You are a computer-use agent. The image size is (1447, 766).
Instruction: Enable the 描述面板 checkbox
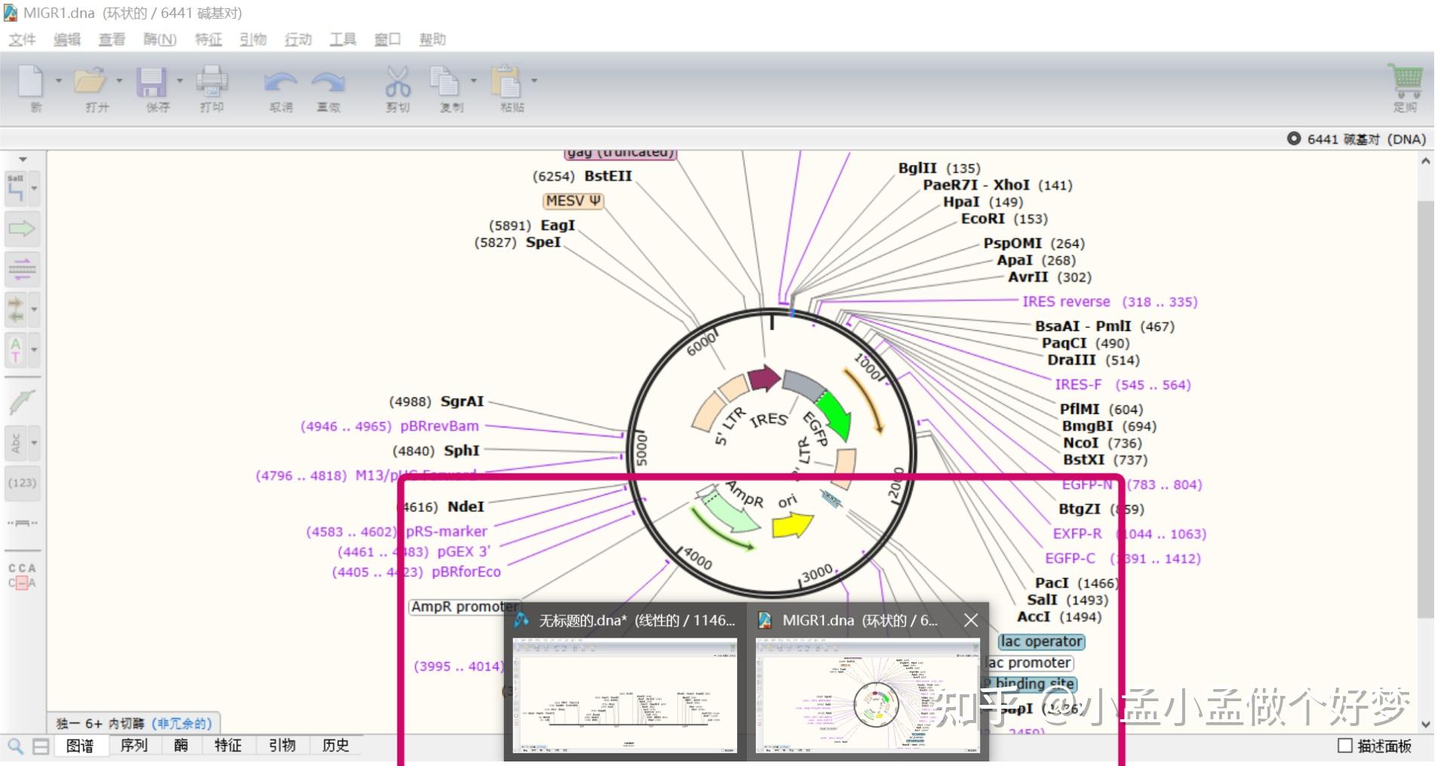1344,746
